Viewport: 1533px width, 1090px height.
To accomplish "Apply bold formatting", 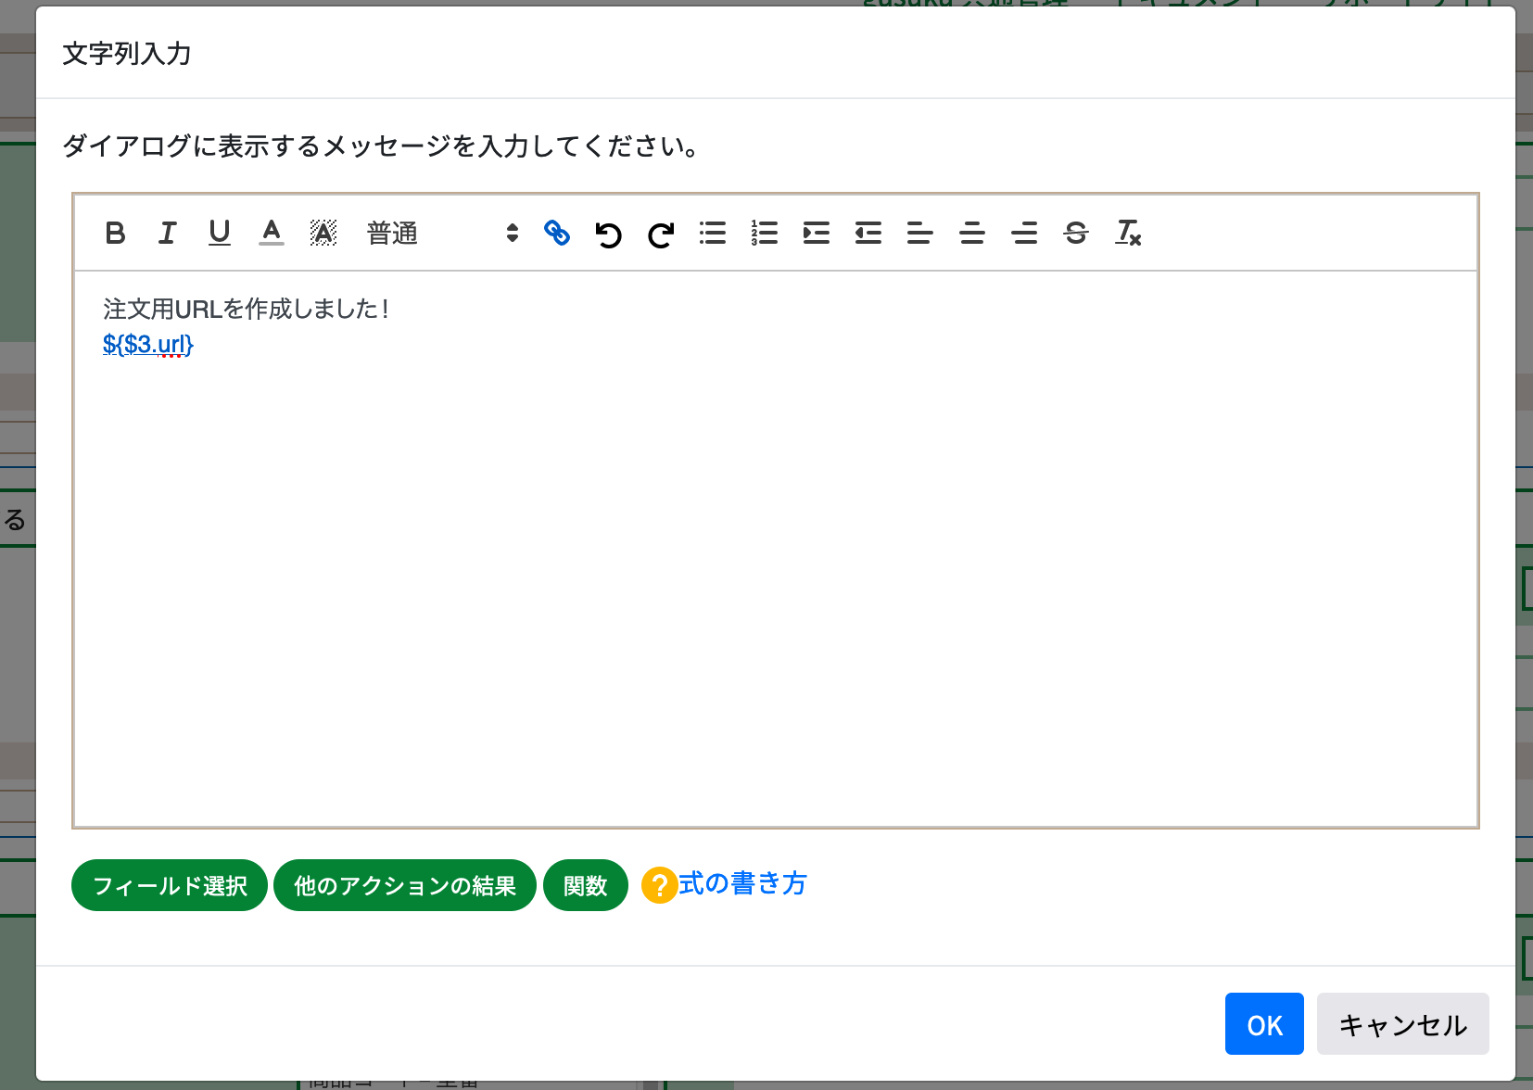I will pos(115,234).
